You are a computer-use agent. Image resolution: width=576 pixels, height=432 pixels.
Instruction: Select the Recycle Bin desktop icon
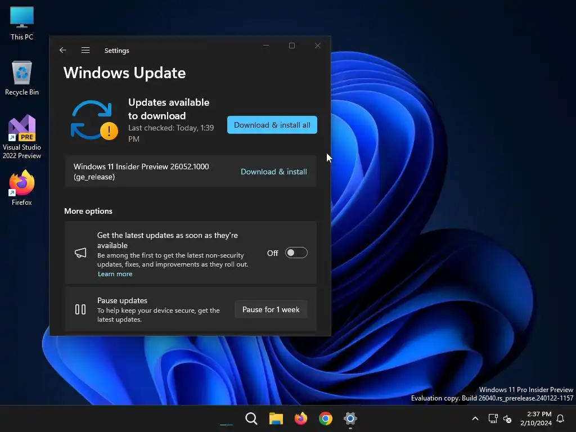click(x=22, y=78)
